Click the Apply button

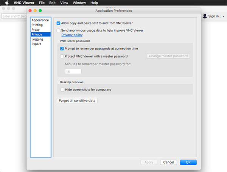click(x=149, y=162)
